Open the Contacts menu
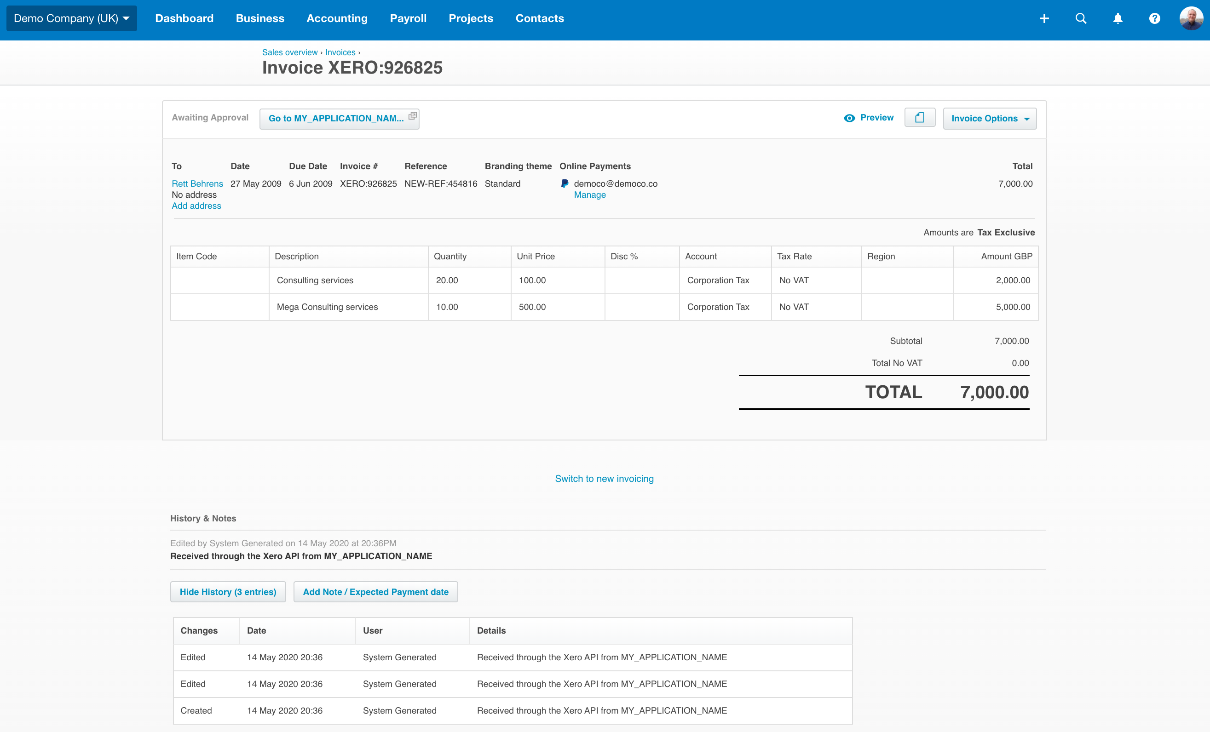Image resolution: width=1210 pixels, height=732 pixels. pyautogui.click(x=540, y=19)
